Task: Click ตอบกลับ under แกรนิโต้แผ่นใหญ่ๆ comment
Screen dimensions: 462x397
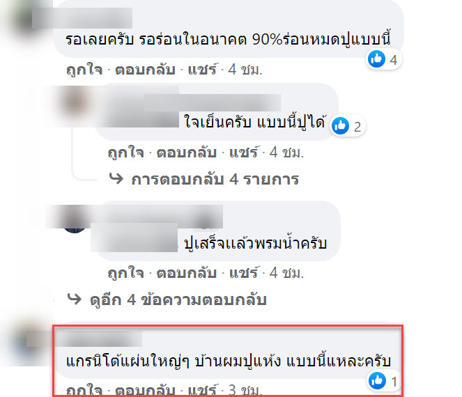Action: pos(145,390)
